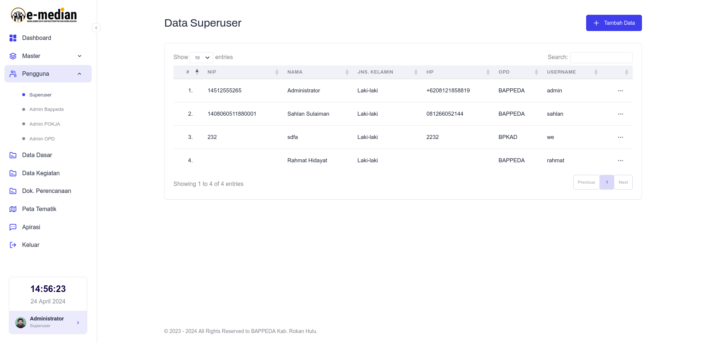The image size is (710, 343).
Task: Open Peta Tematik menu item
Action: point(48,209)
